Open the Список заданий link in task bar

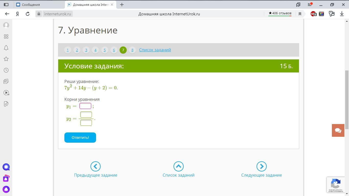155,50
